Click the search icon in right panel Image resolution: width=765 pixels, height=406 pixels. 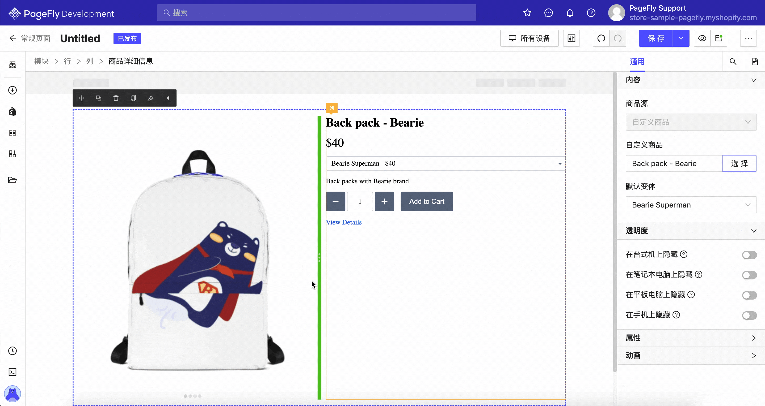[733, 61]
